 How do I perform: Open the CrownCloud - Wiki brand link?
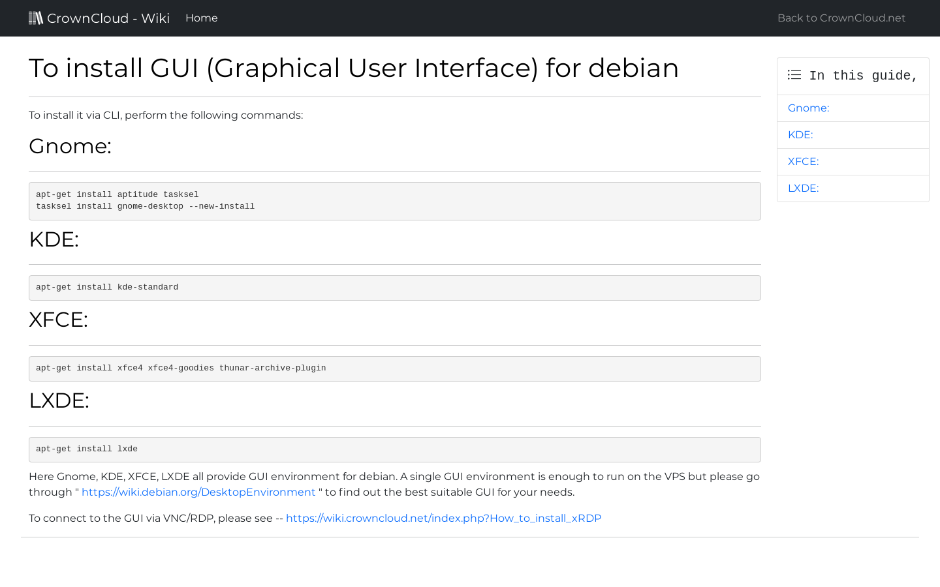pyautogui.click(x=99, y=18)
